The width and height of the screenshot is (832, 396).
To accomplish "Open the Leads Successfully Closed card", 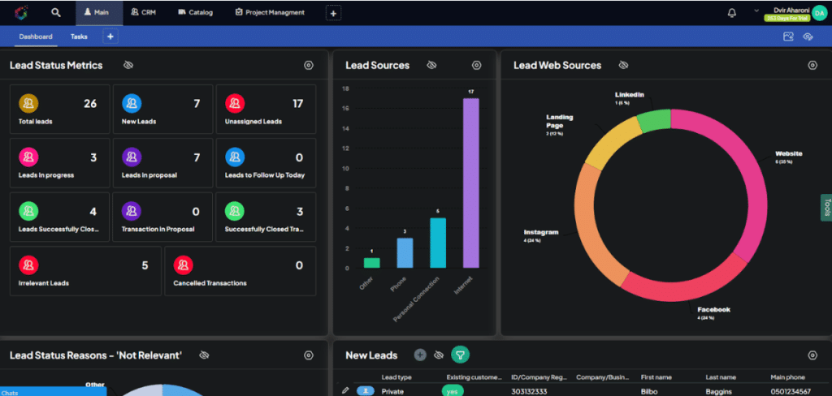I will pyautogui.click(x=59, y=219).
